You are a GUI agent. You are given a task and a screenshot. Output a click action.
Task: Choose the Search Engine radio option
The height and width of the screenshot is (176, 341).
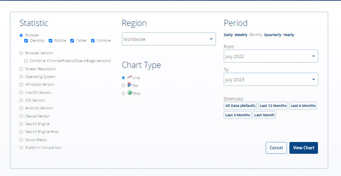(21, 124)
